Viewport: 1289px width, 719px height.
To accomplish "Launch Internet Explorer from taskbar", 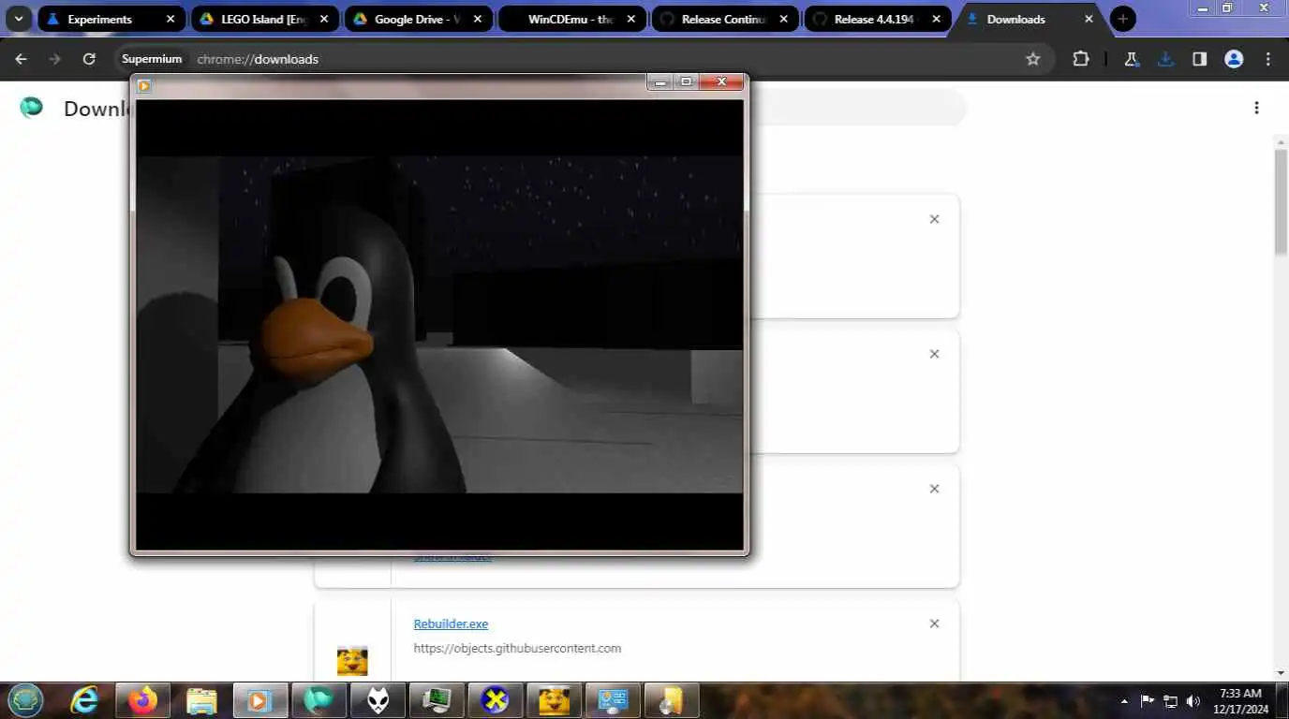I will coord(85,700).
